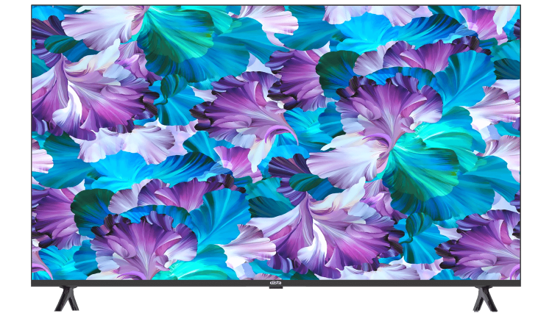Click the top-left corner of the TV screen
The width and height of the screenshot is (552, 316).
coord(34,7)
